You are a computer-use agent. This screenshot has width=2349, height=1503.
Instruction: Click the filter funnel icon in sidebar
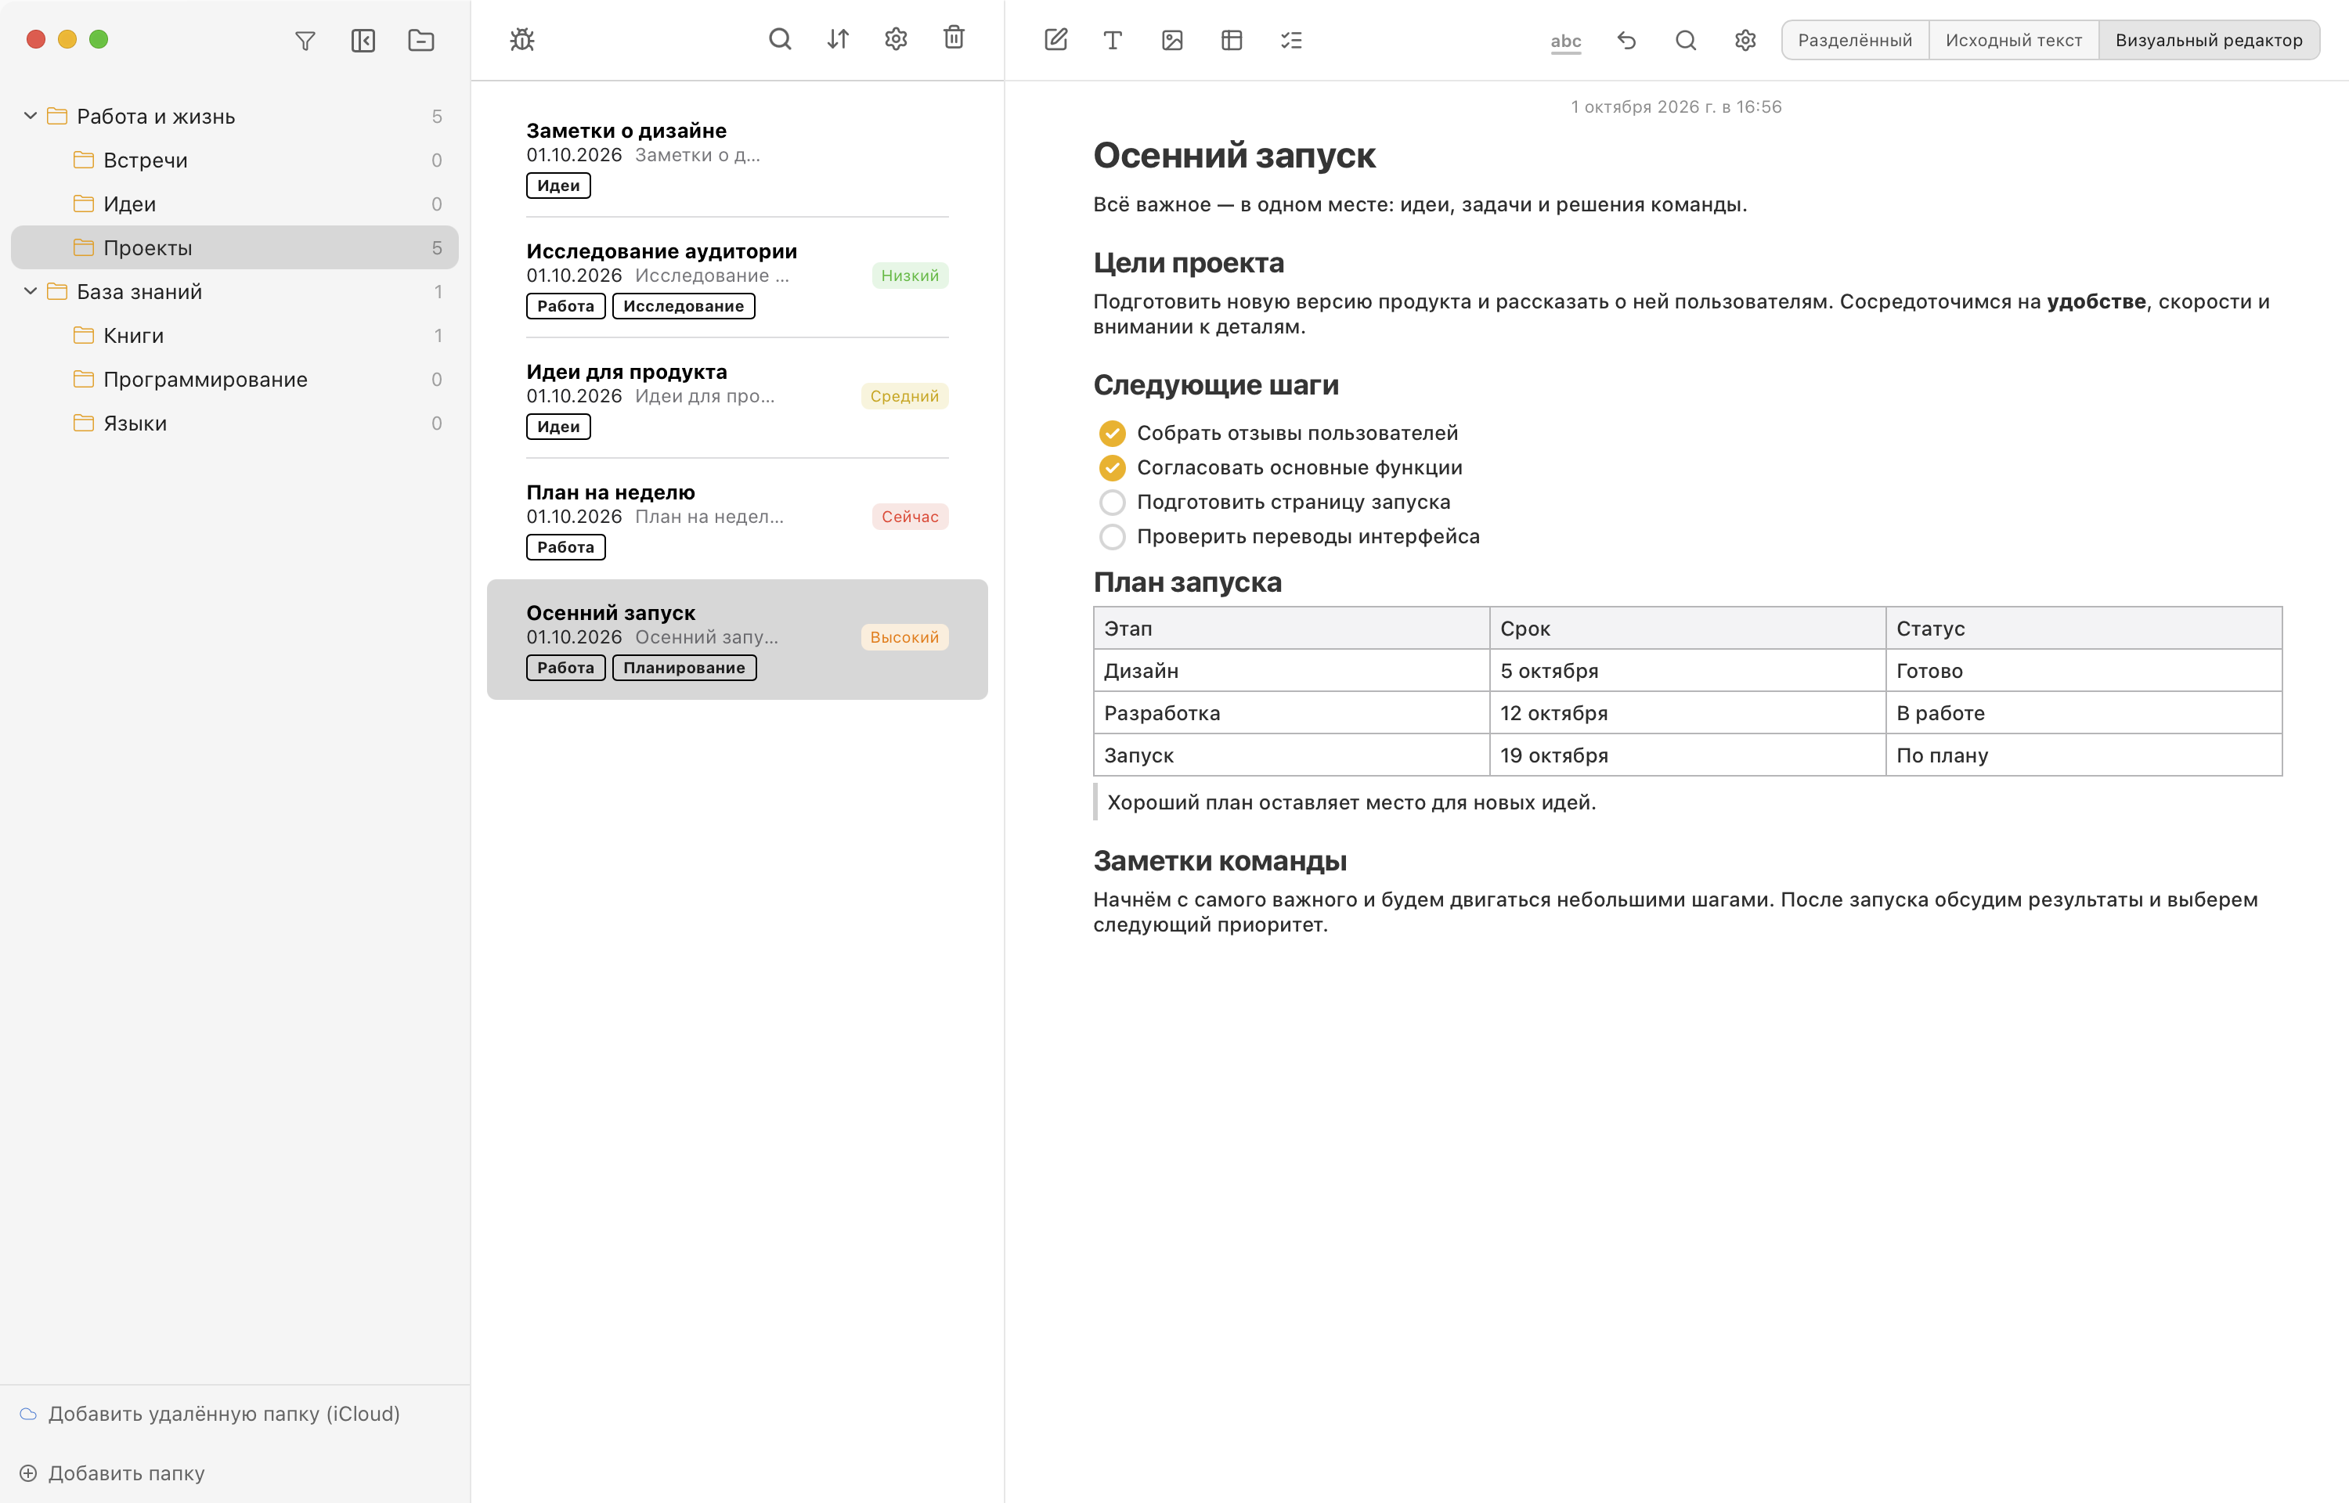305,40
